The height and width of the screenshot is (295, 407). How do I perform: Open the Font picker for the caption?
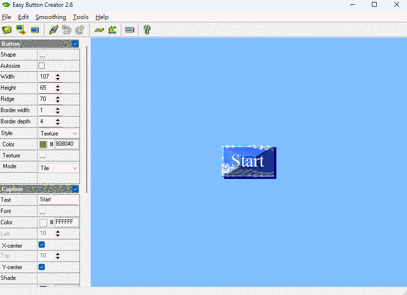pos(42,211)
